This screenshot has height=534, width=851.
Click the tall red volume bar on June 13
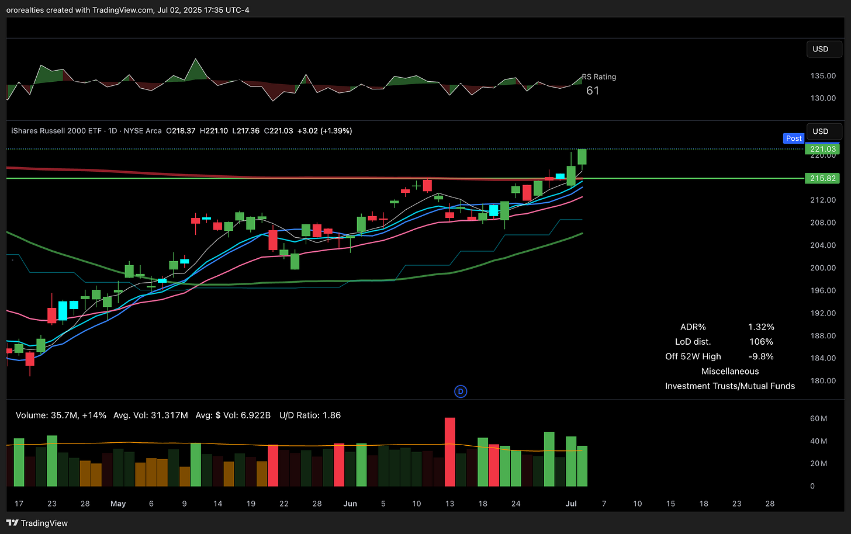pyautogui.click(x=449, y=452)
